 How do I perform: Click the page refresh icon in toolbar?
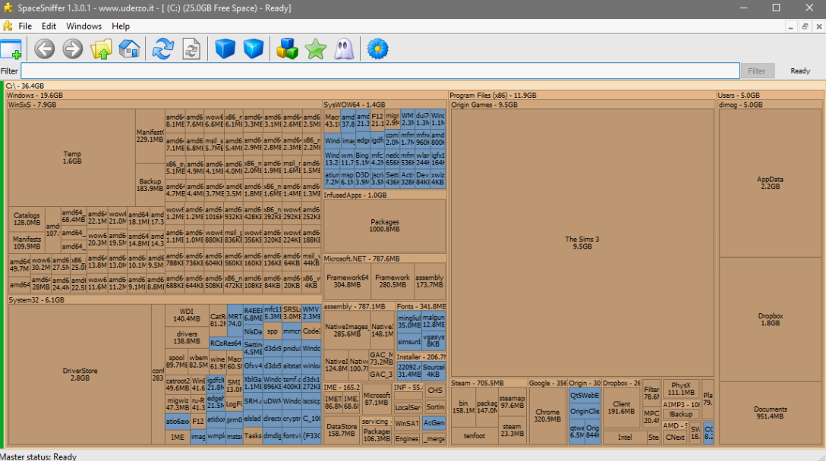(x=191, y=49)
